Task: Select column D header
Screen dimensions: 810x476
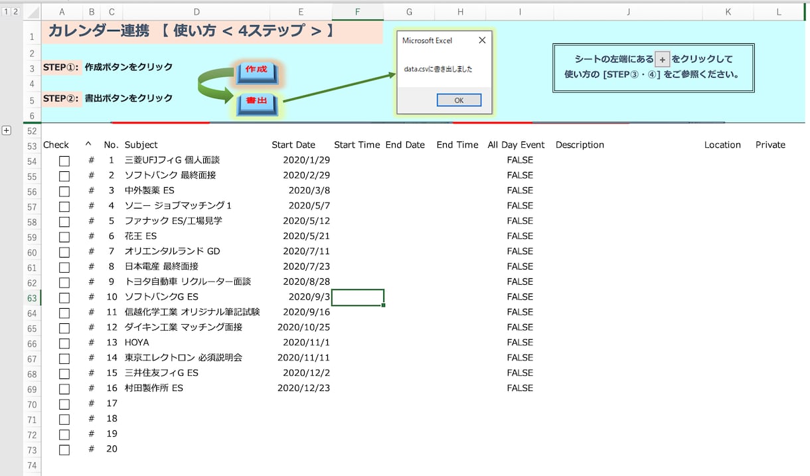Action: (x=197, y=11)
